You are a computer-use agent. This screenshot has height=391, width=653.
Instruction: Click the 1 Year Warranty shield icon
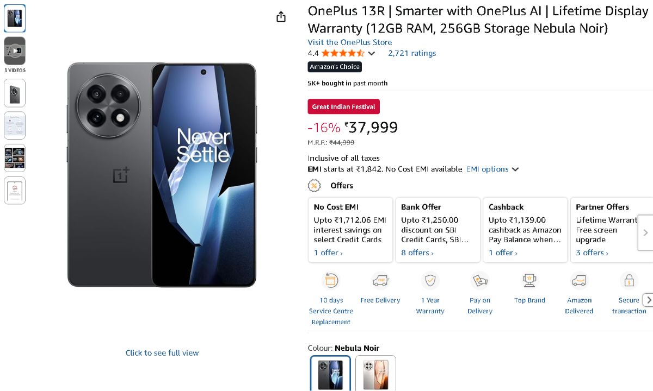coord(430,281)
